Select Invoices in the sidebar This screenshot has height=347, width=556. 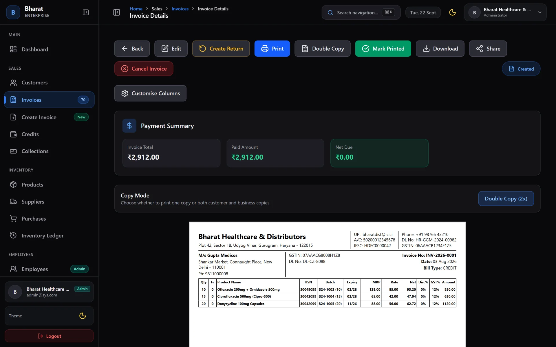point(49,100)
